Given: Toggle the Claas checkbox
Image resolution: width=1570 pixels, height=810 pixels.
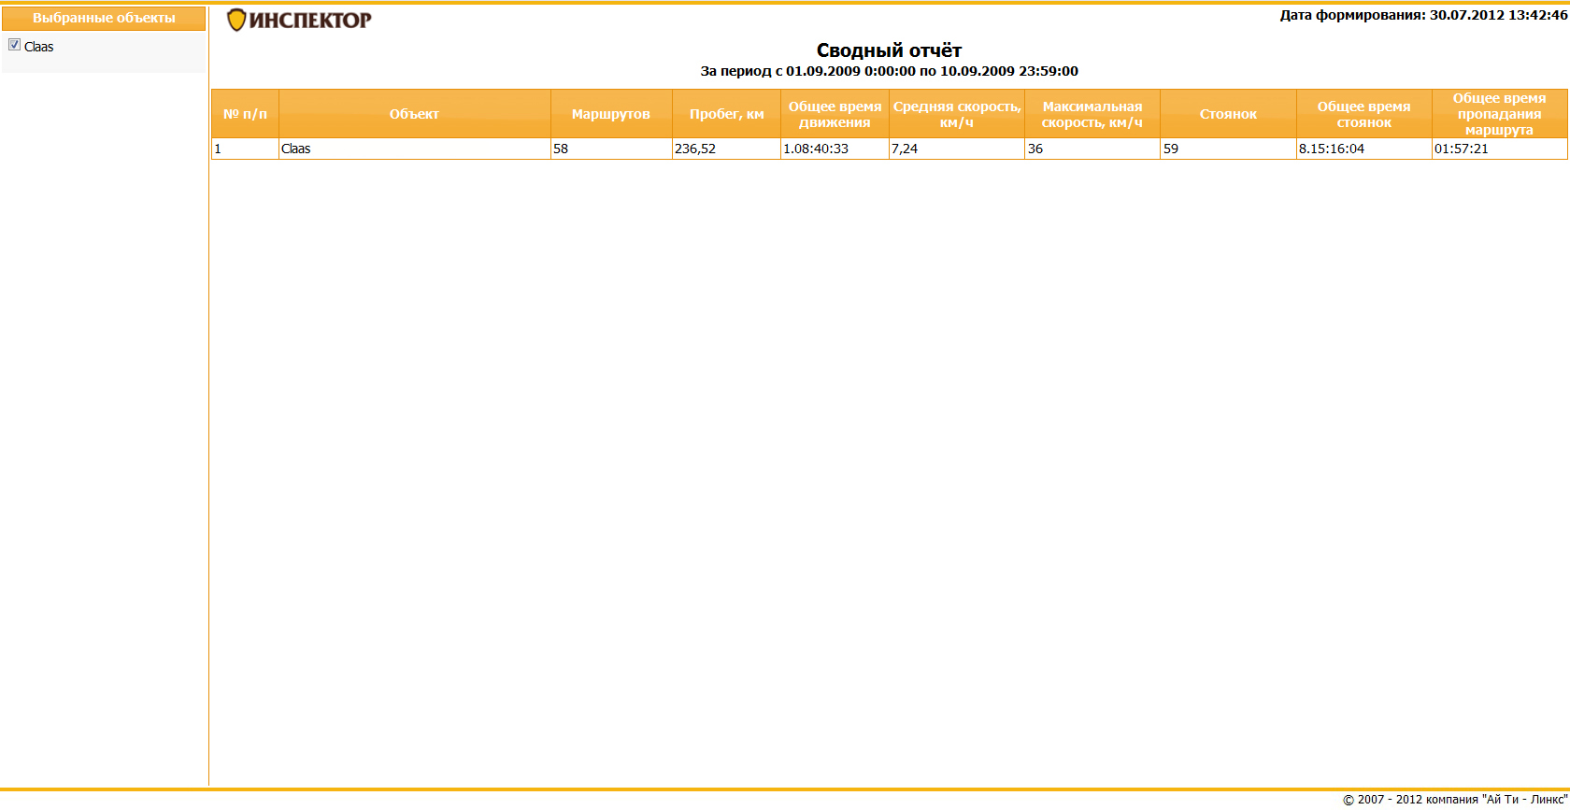Looking at the screenshot, I should click(x=14, y=45).
